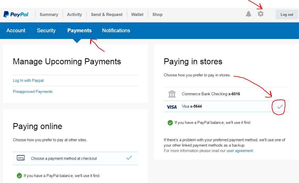Click green check icon under Paying in stores
Viewport: 299px width, 183px height.
tap(170, 123)
